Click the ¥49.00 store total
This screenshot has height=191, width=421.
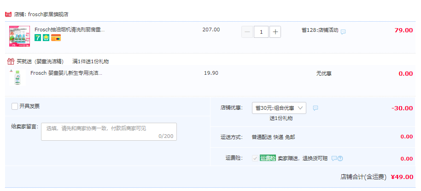(x=402, y=177)
